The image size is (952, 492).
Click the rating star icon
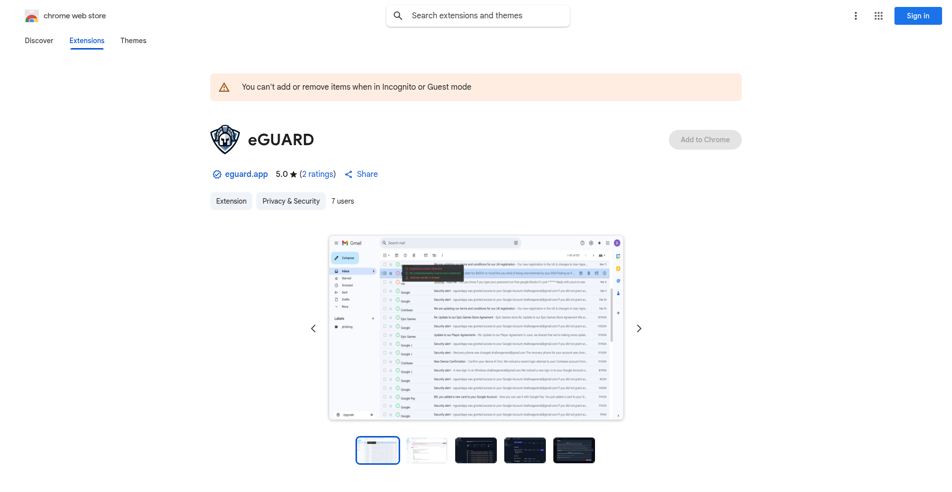click(294, 174)
